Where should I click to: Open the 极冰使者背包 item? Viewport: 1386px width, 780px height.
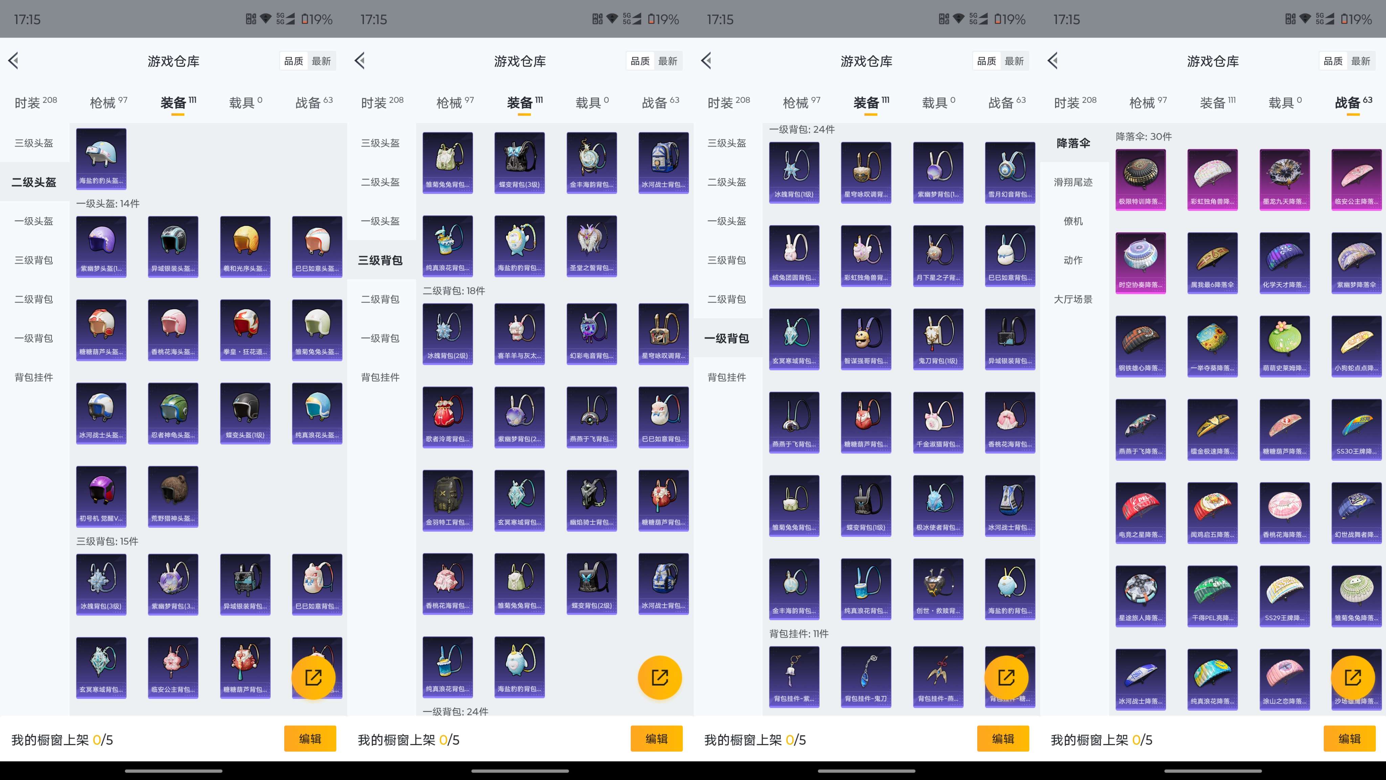(x=938, y=506)
